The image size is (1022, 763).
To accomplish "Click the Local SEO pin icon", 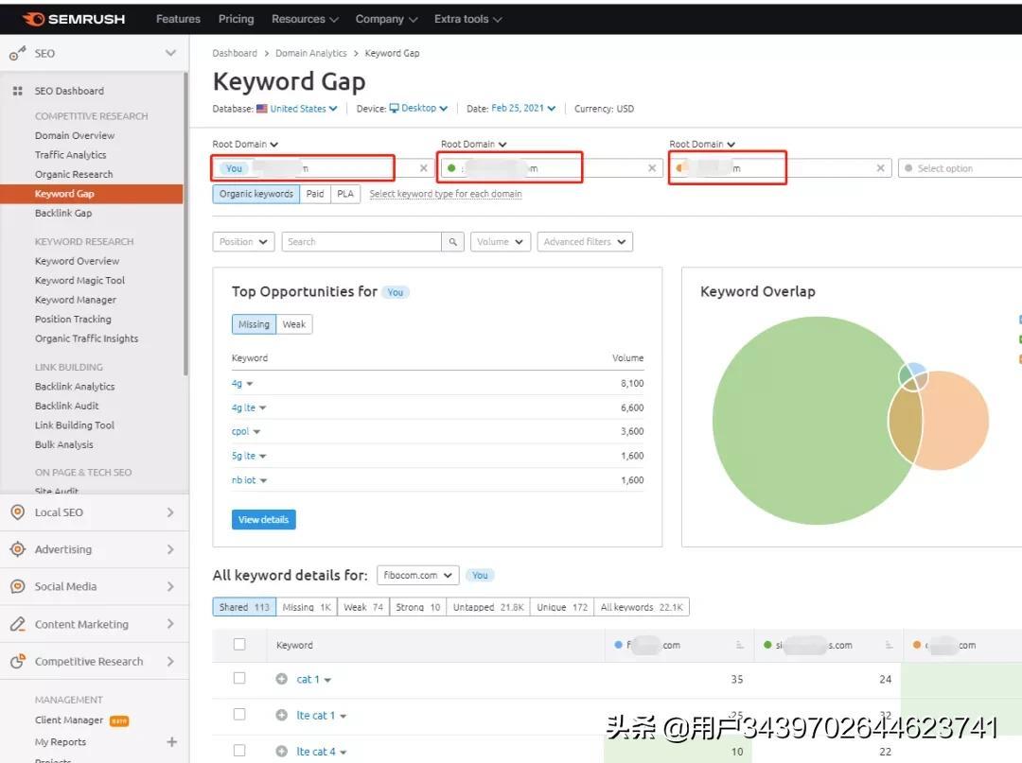I will click(x=18, y=512).
